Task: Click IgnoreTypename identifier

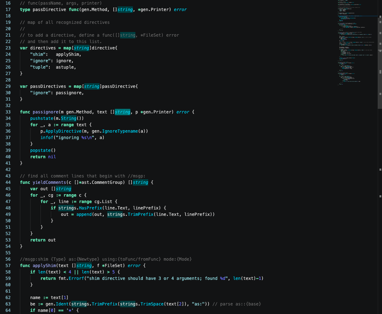Action: (120, 131)
